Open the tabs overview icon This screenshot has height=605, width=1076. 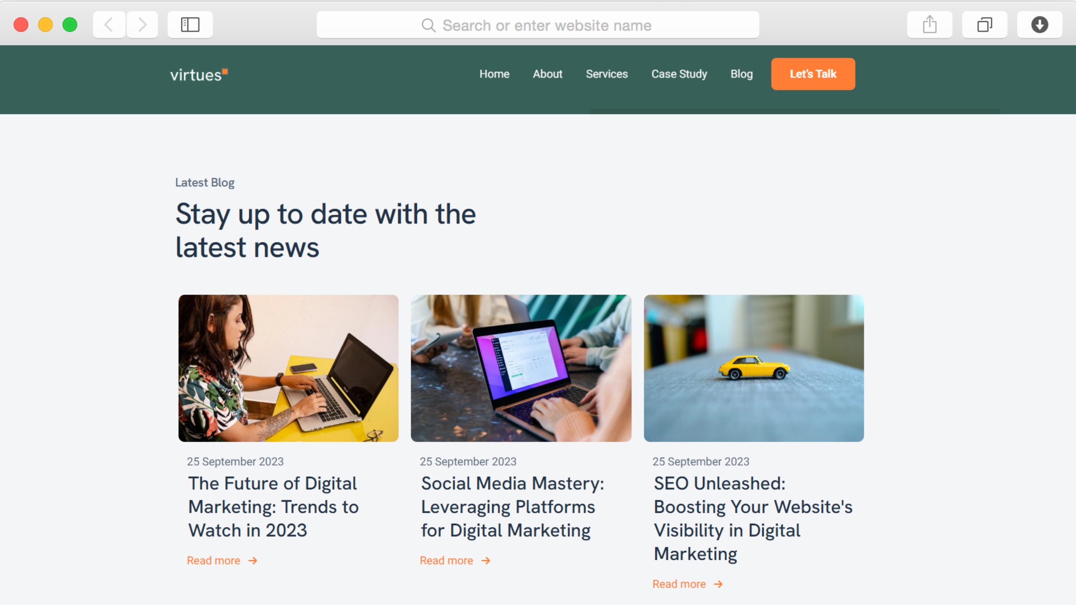pyautogui.click(x=985, y=25)
